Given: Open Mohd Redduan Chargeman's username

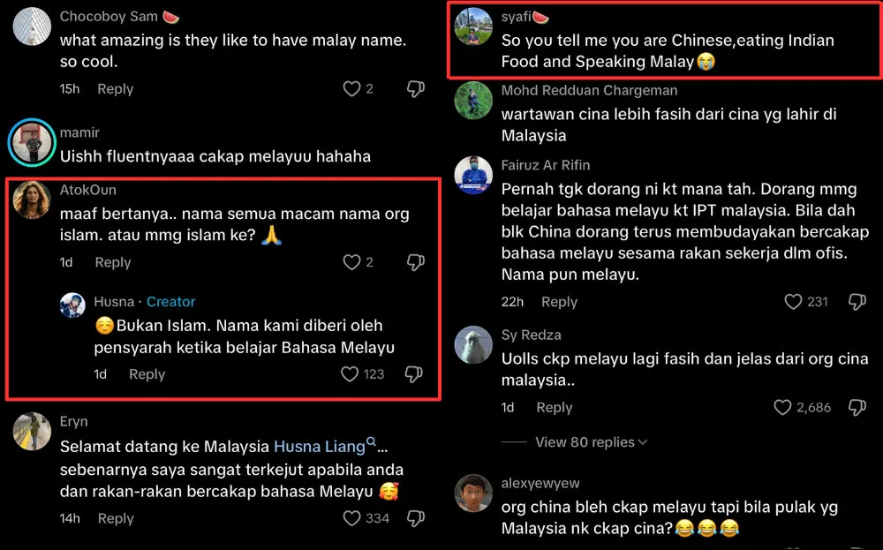Looking at the screenshot, I should (x=589, y=91).
